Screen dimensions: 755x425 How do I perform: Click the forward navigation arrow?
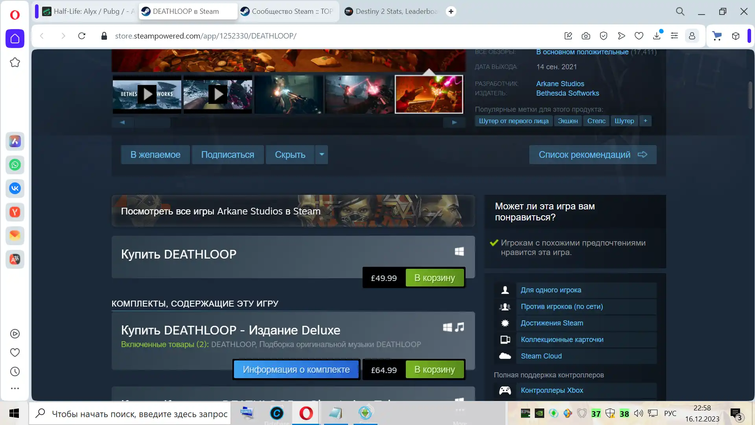coord(63,36)
